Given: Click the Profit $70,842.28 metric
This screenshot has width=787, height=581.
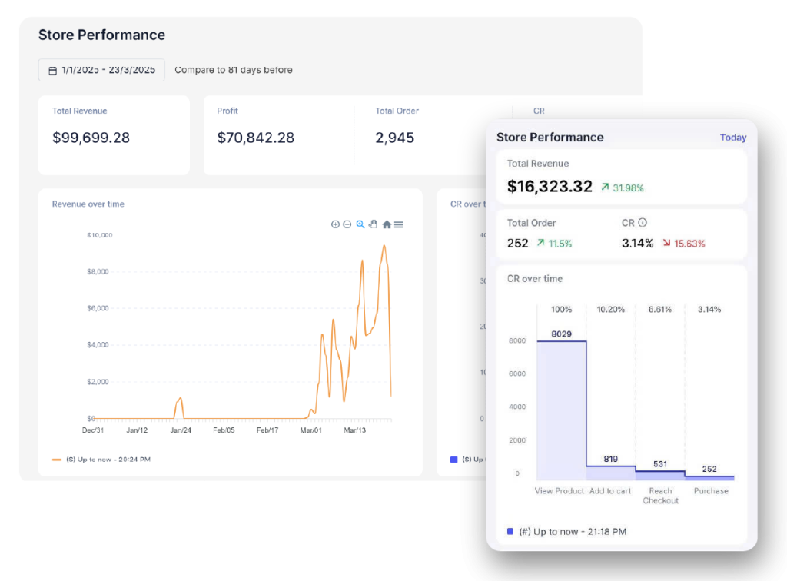Looking at the screenshot, I should click(255, 138).
